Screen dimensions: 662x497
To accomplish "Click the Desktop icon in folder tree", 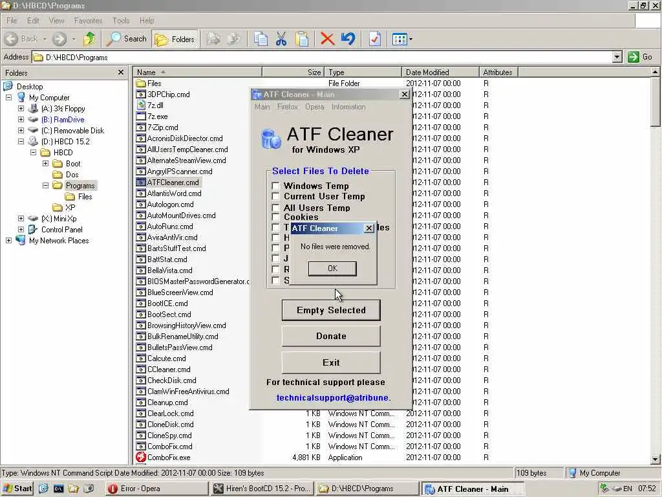I will click(8, 86).
